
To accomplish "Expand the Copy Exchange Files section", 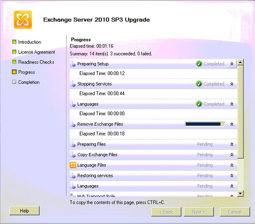I will [232, 155].
